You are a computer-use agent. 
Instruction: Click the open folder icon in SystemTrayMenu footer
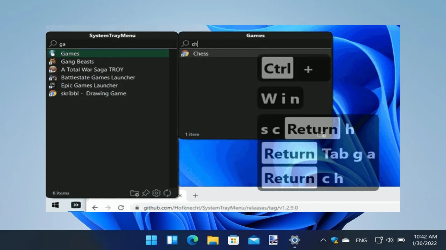click(134, 193)
